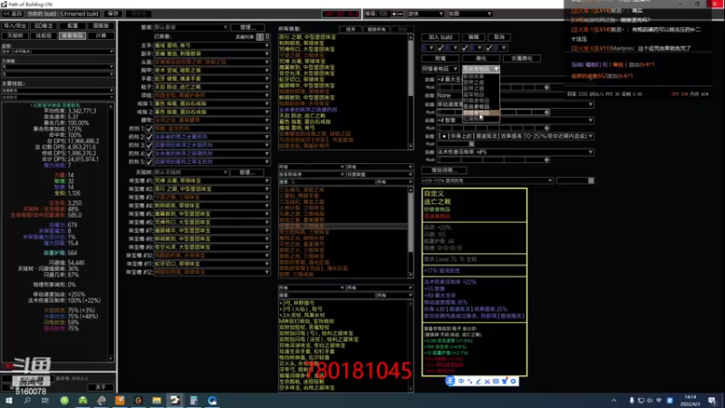Open the 计算 calculations tab
The image size is (725, 408).
pos(101,35)
